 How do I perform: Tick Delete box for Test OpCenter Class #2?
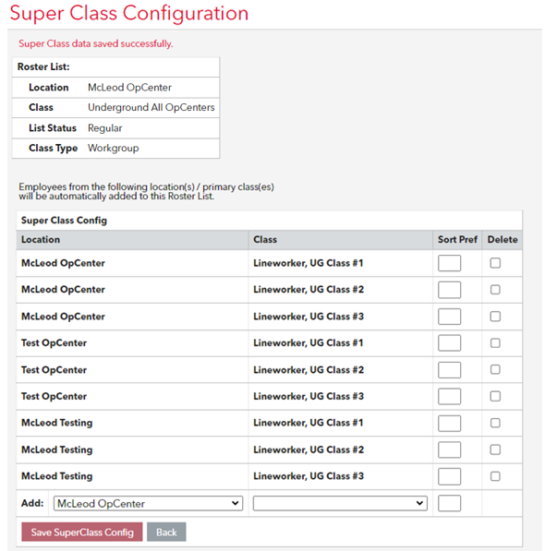point(495,370)
